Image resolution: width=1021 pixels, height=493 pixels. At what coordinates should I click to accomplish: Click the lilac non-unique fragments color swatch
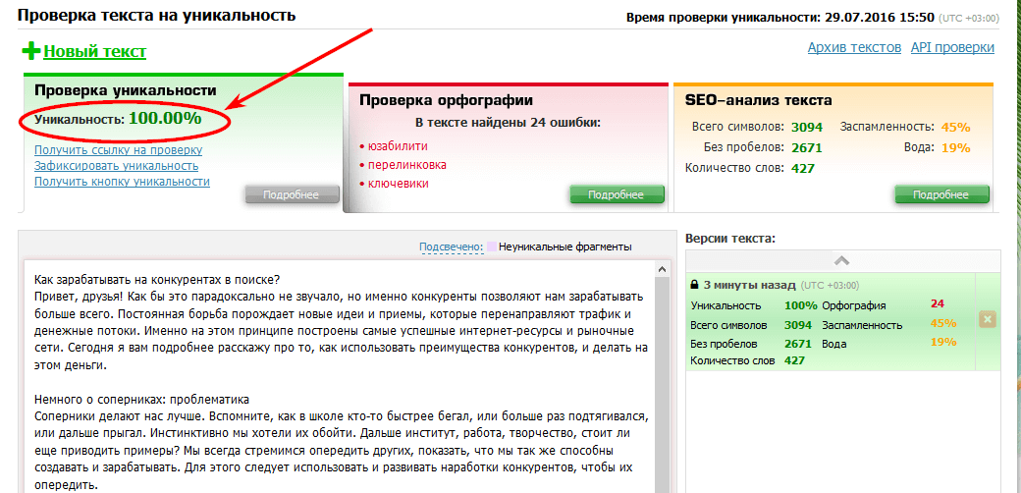492,246
